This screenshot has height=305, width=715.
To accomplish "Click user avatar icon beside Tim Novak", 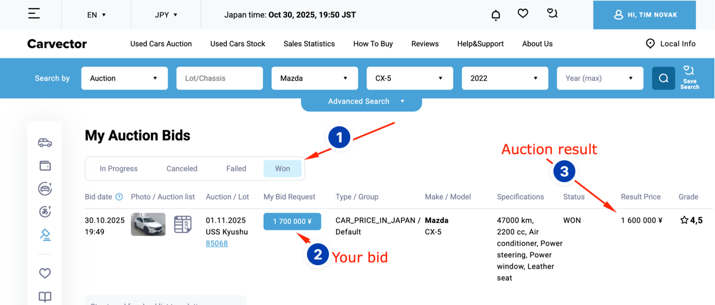I will (x=619, y=14).
